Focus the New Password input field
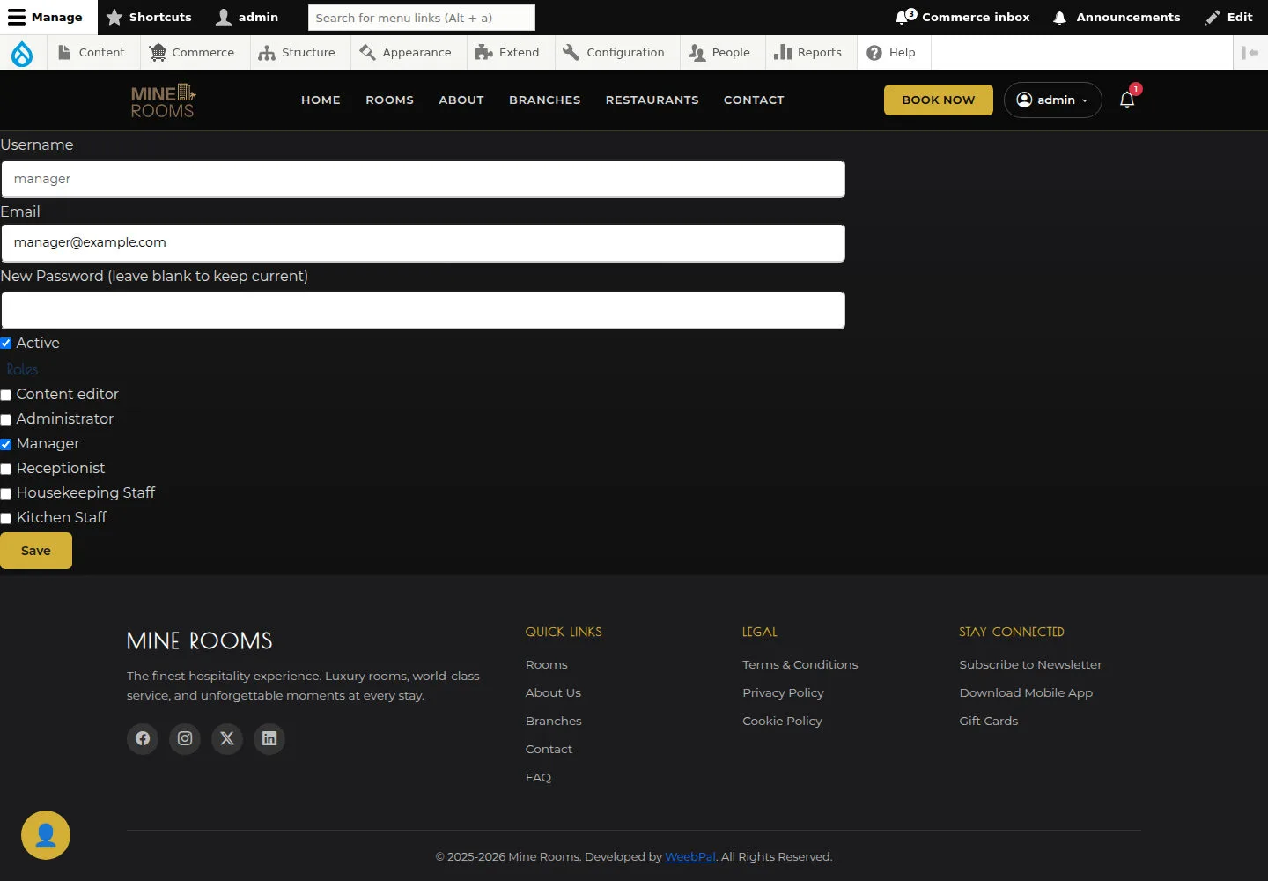The image size is (1268, 881). coord(423,311)
